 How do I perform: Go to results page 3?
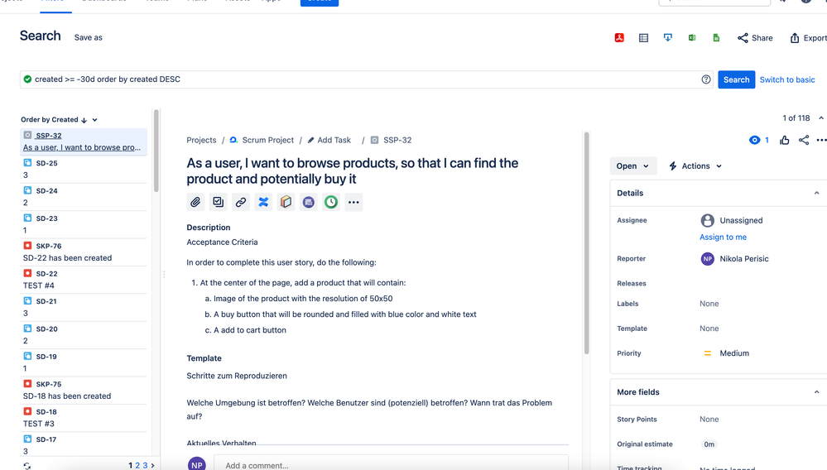[145, 465]
